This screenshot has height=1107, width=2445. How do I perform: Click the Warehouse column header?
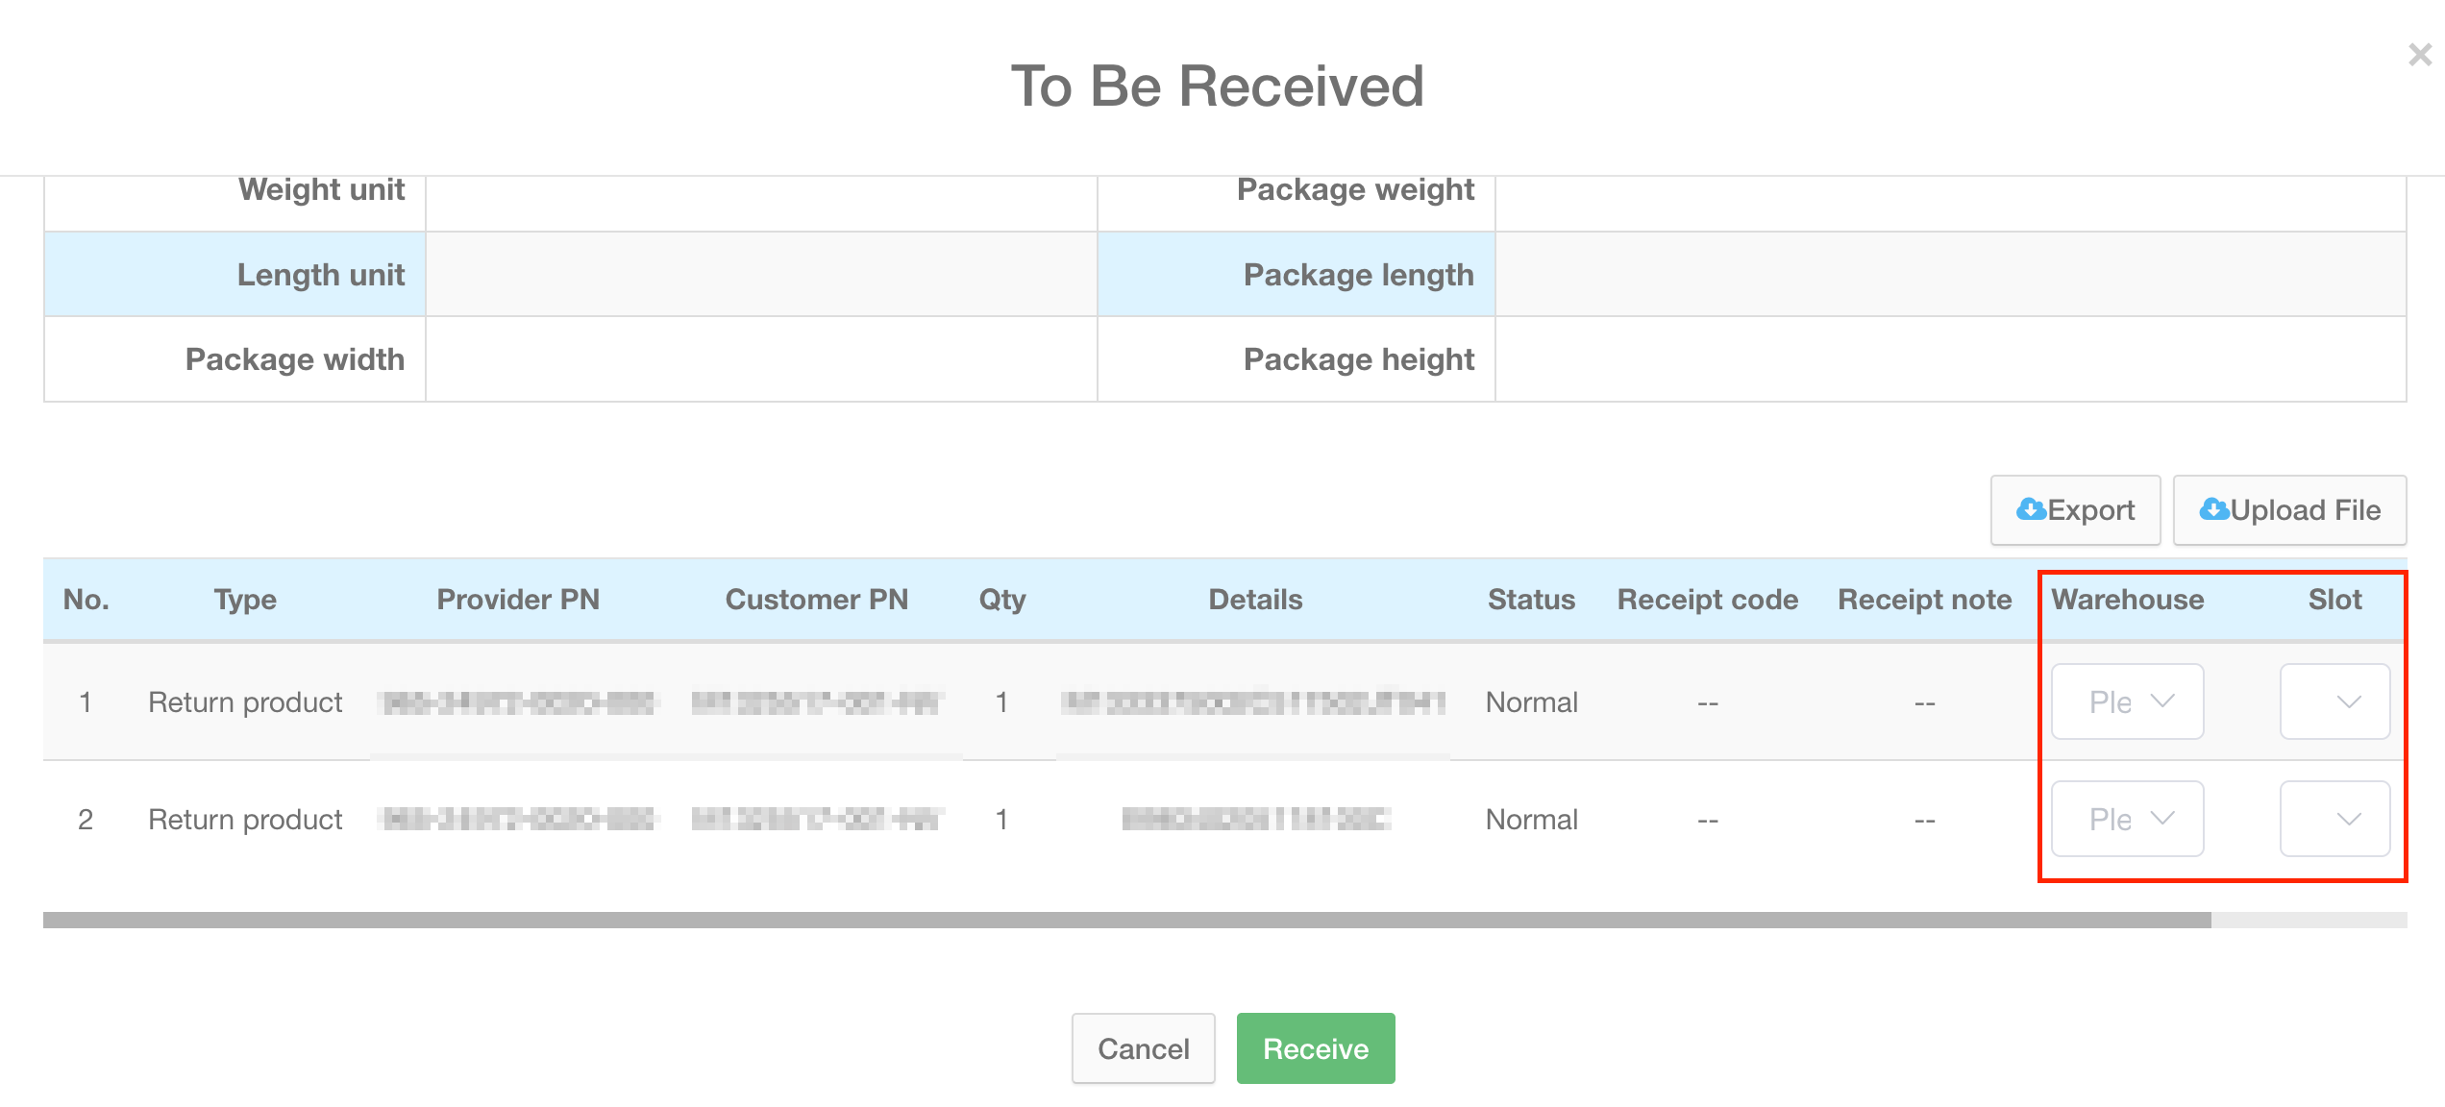[2127, 600]
